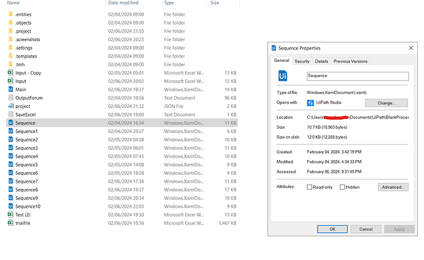Switch to the Security tab
Image resolution: width=424 pixels, height=260 pixels.
pos(302,61)
